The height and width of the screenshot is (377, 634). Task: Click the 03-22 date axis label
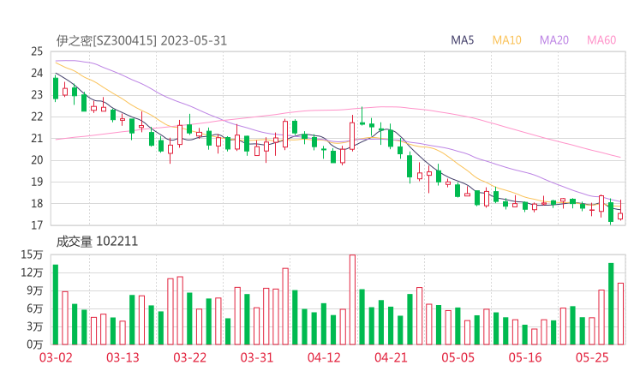click(189, 357)
